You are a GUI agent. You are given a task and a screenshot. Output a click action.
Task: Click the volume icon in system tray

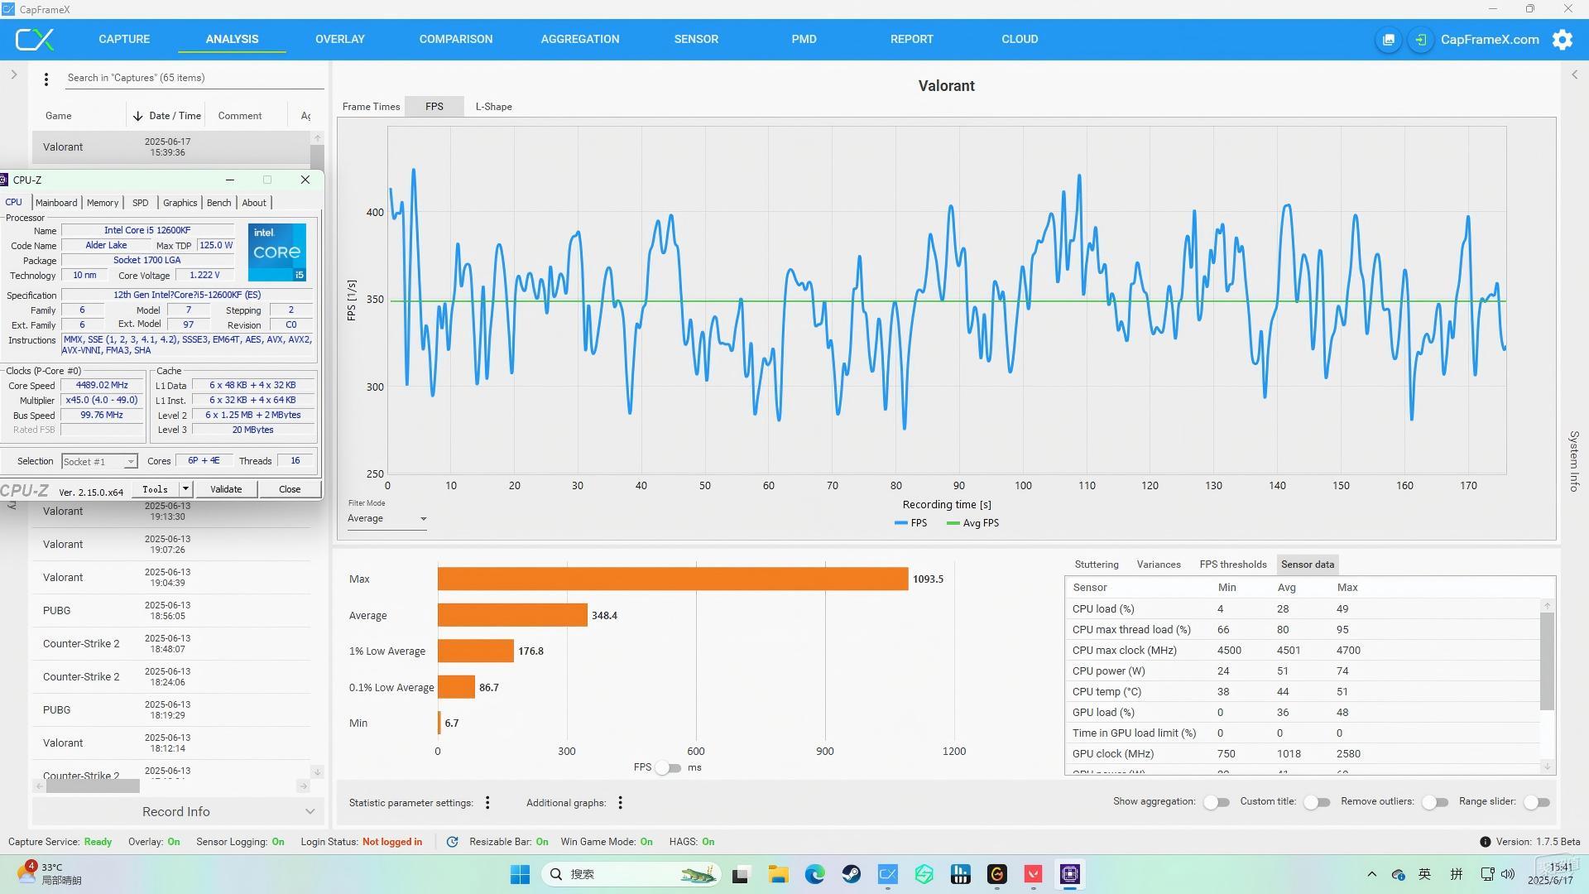pos(1507,874)
